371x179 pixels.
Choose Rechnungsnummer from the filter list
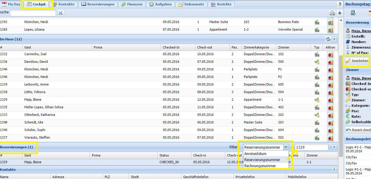pyautogui.click(x=260, y=166)
